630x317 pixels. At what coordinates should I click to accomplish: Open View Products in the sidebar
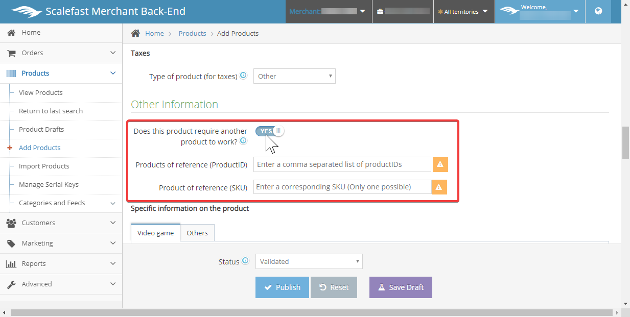(x=41, y=92)
